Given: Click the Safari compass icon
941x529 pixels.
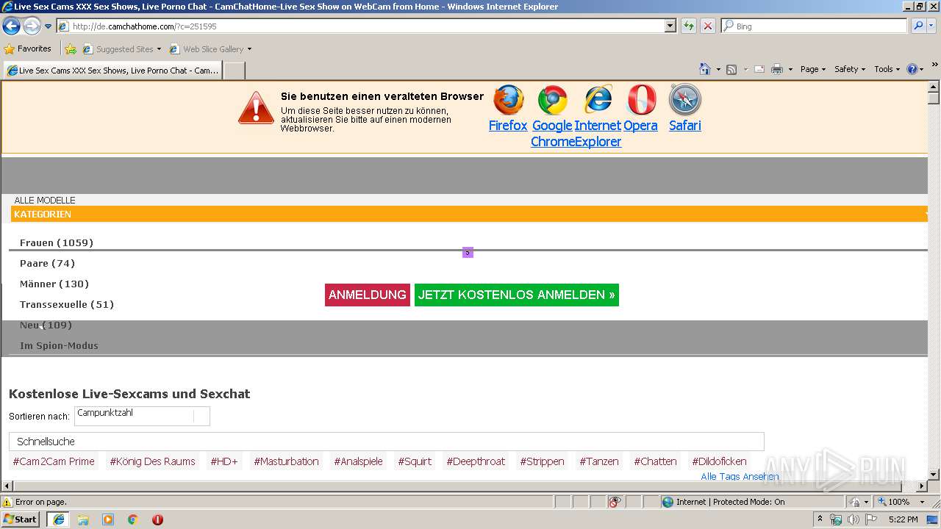Looking at the screenshot, I should 685,101.
